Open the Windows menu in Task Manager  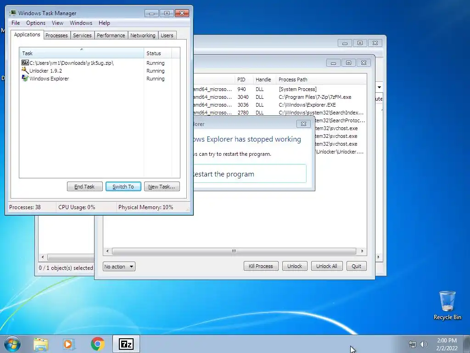coord(81,23)
